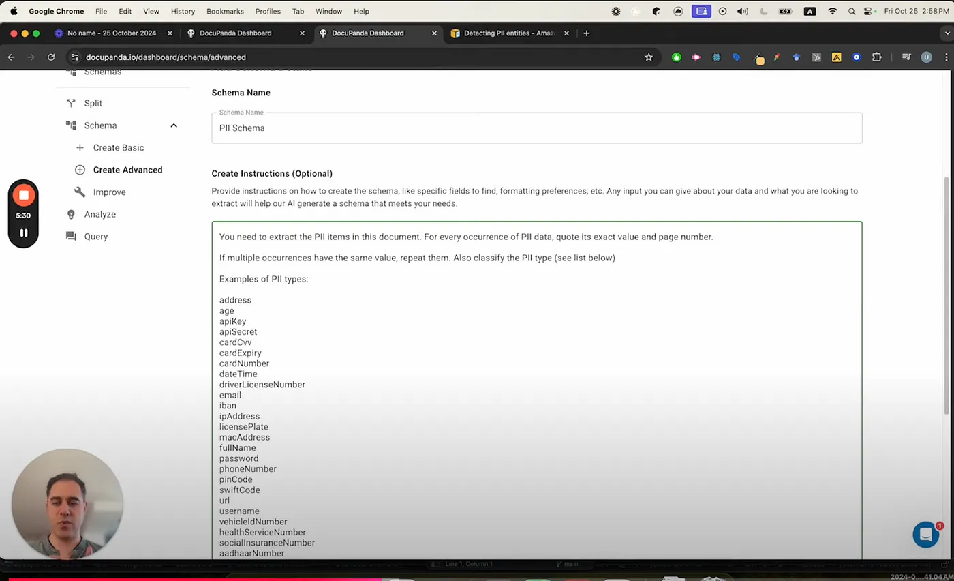
Task: Switch to Detecting PII entities Amazon tab
Action: pos(510,33)
